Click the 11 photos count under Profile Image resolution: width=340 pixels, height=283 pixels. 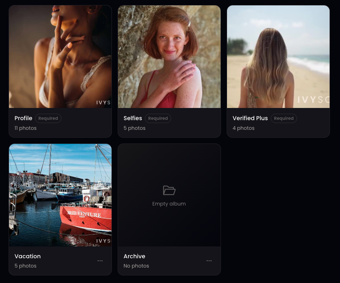25,128
